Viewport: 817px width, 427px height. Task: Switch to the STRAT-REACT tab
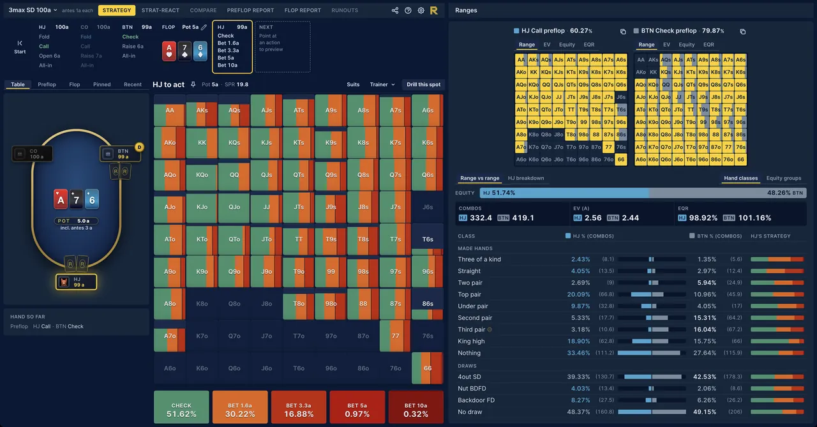(x=160, y=10)
